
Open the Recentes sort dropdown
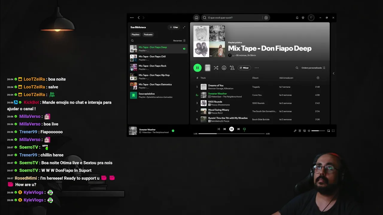pyautogui.click(x=179, y=41)
